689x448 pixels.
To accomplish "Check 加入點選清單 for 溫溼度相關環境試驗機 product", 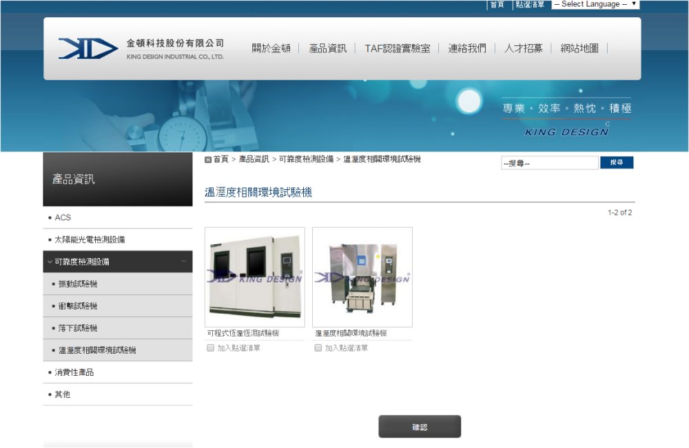I will click(x=318, y=348).
